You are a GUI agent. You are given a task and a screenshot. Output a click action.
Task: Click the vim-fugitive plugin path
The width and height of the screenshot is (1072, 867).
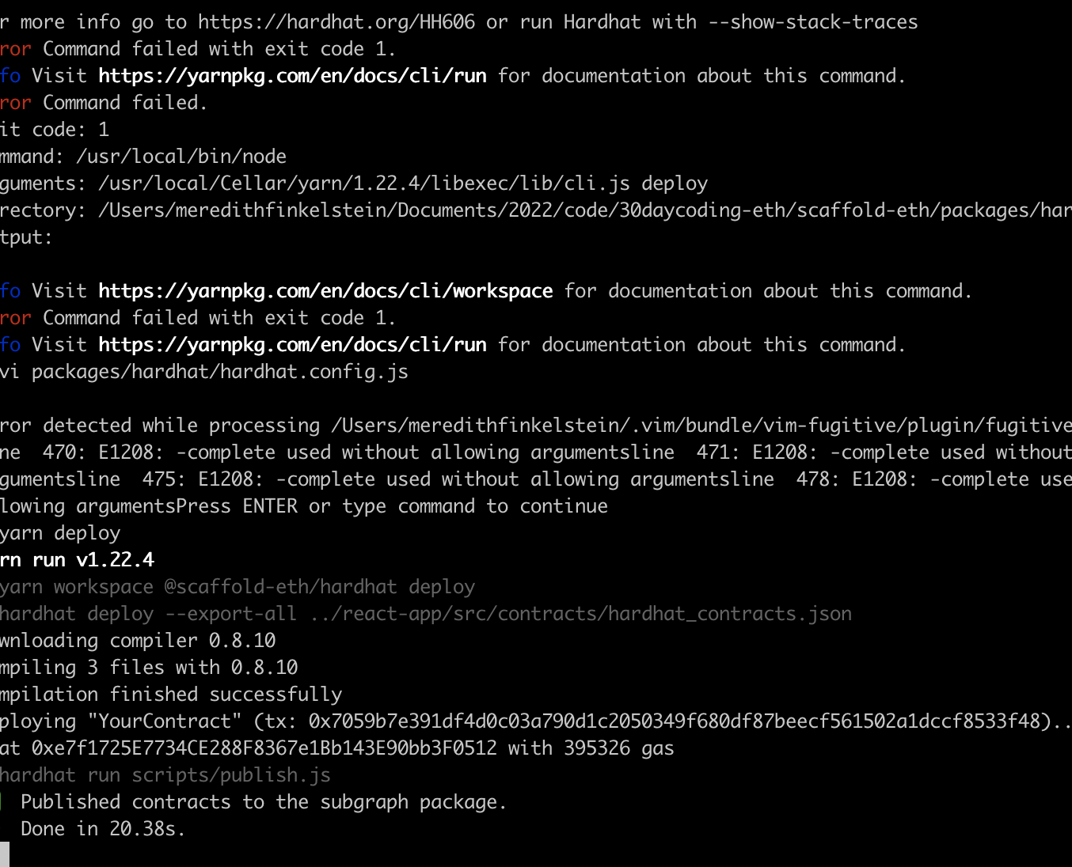click(701, 426)
